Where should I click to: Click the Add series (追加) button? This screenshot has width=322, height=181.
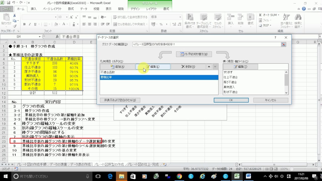(117, 67)
